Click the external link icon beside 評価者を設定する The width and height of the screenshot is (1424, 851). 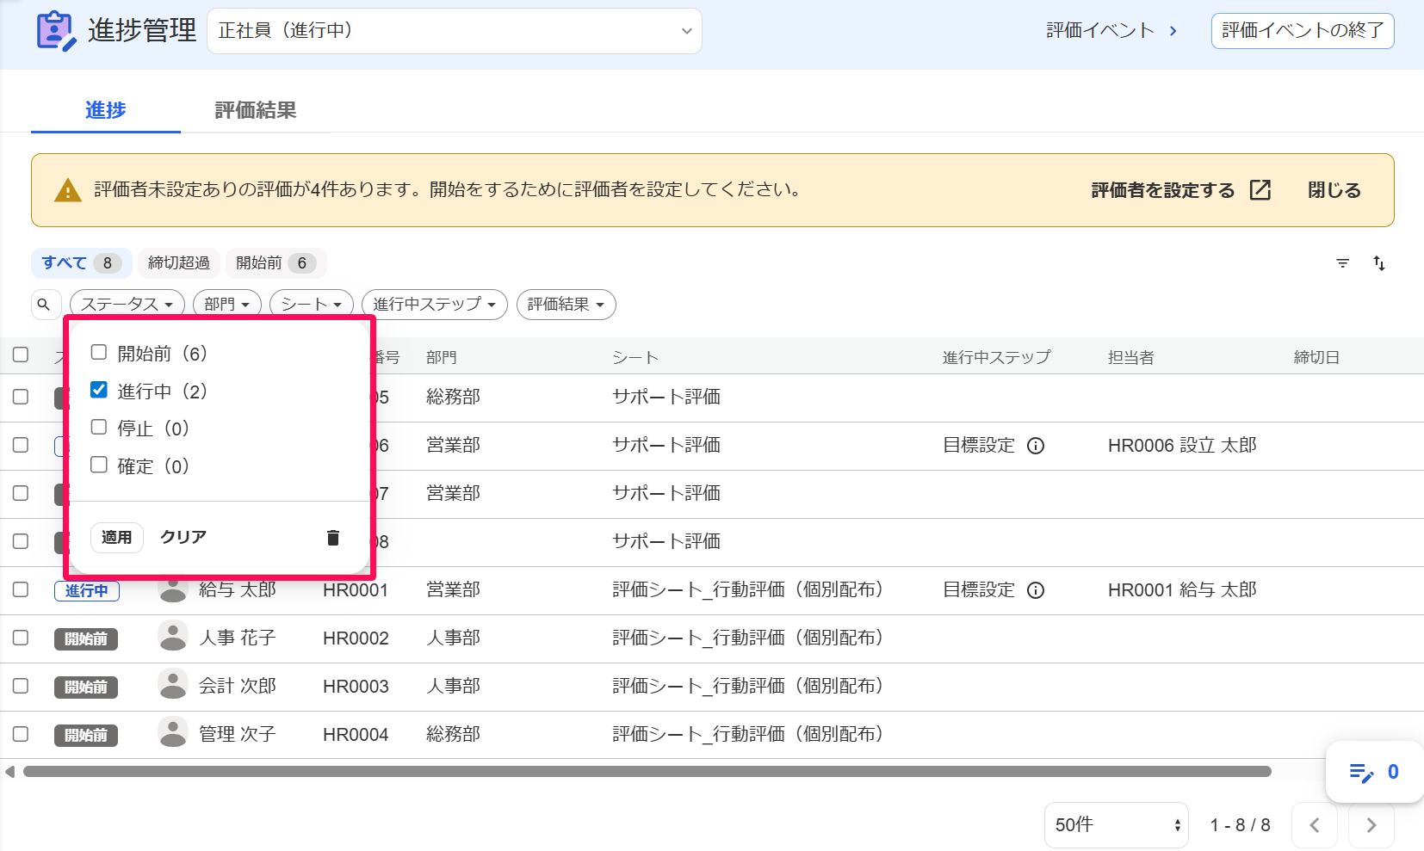[x=1260, y=190]
